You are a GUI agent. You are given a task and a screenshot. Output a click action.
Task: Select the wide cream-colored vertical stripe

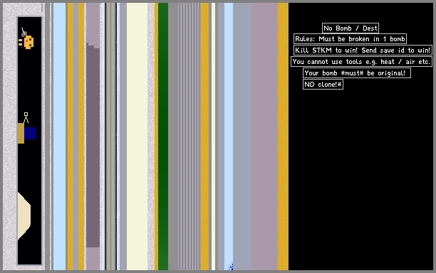(137, 136)
